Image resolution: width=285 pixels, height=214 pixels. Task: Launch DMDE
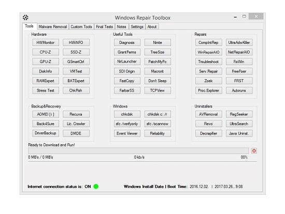pos(76,133)
